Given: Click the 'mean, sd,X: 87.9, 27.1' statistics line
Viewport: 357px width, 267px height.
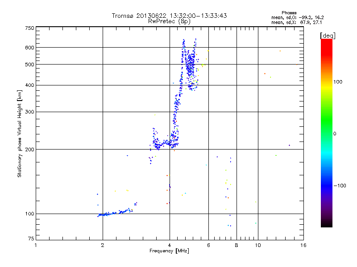Looking at the screenshot, I should click(296, 23).
